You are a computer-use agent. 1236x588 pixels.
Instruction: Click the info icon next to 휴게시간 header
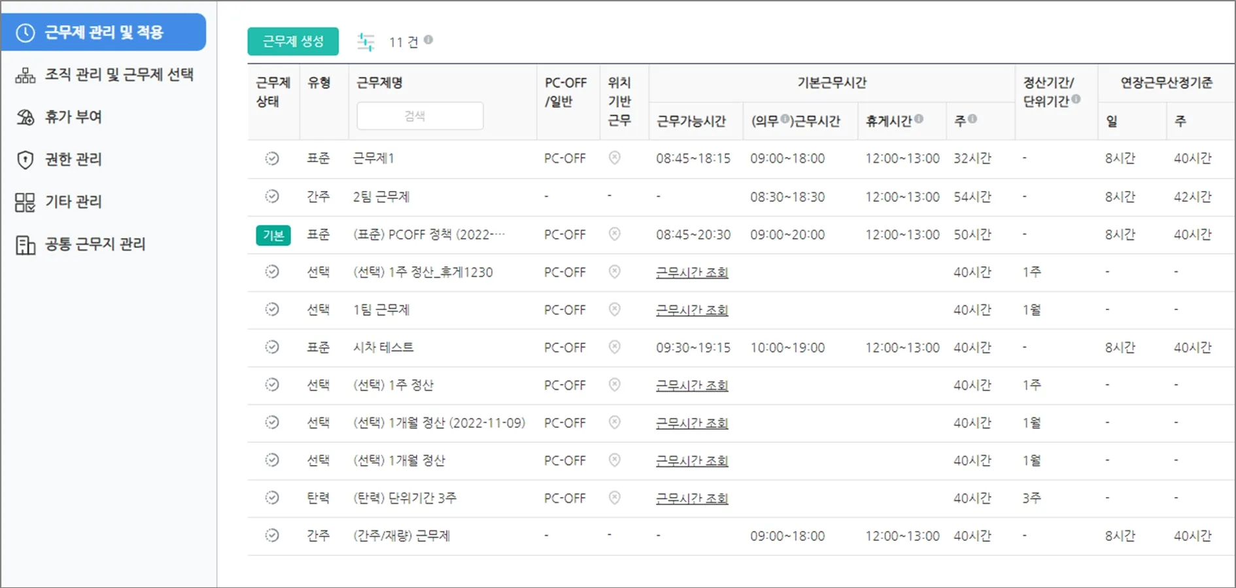tap(919, 119)
